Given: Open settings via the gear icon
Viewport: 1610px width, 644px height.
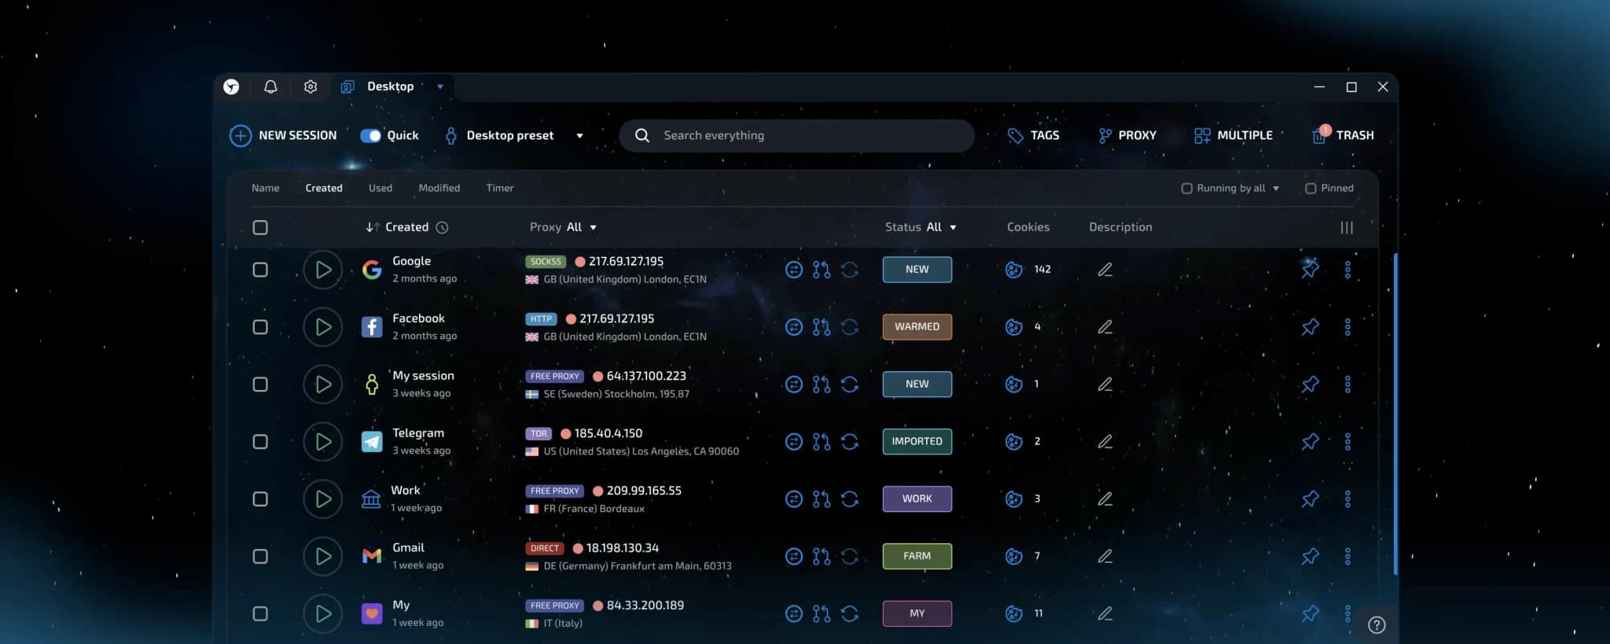Looking at the screenshot, I should point(311,86).
